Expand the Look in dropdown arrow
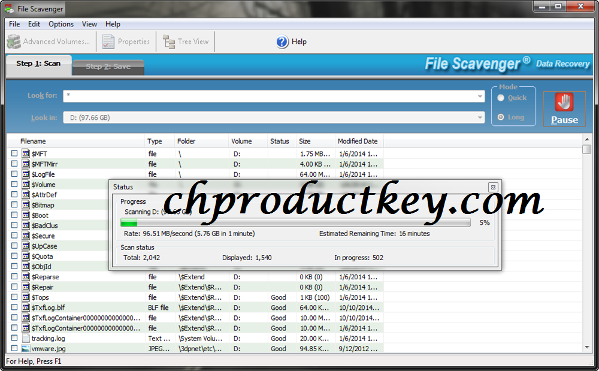Viewport: 599px width, 371px height. [480, 117]
